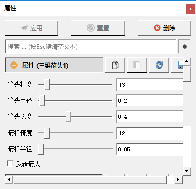The image size is (196, 189).
Task: Collapse the 属性 (三维箭头1) section
Action: pyautogui.click(x=54, y=65)
